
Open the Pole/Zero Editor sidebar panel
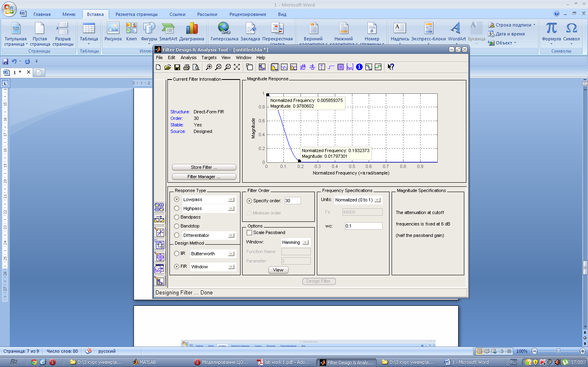159,256
